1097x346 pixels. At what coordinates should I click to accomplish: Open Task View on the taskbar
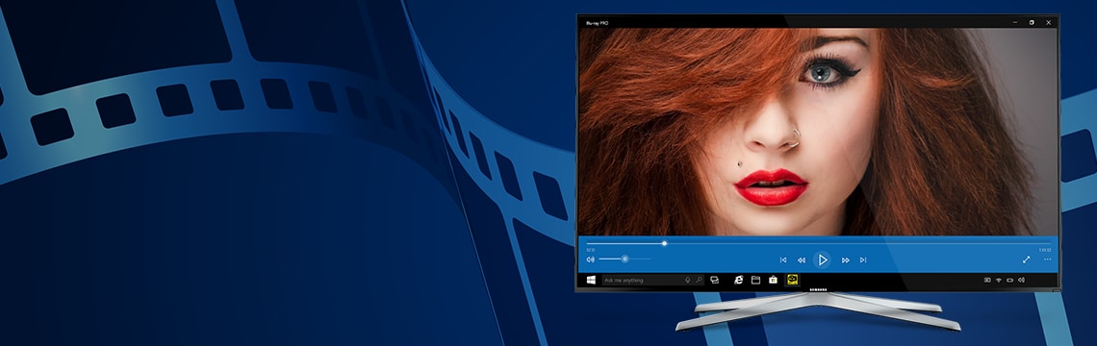(x=714, y=280)
